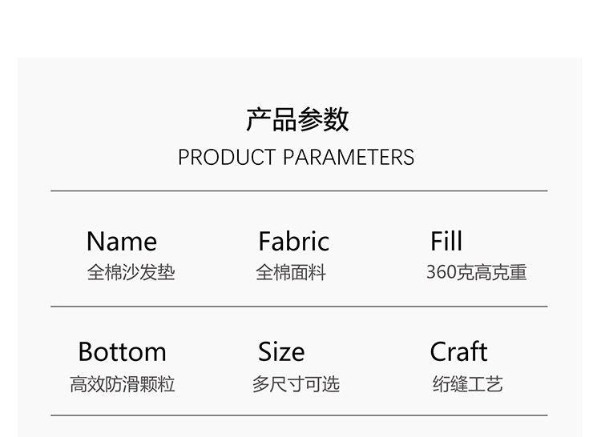Select the Fabric label
This screenshot has height=437, width=601.
click(293, 242)
